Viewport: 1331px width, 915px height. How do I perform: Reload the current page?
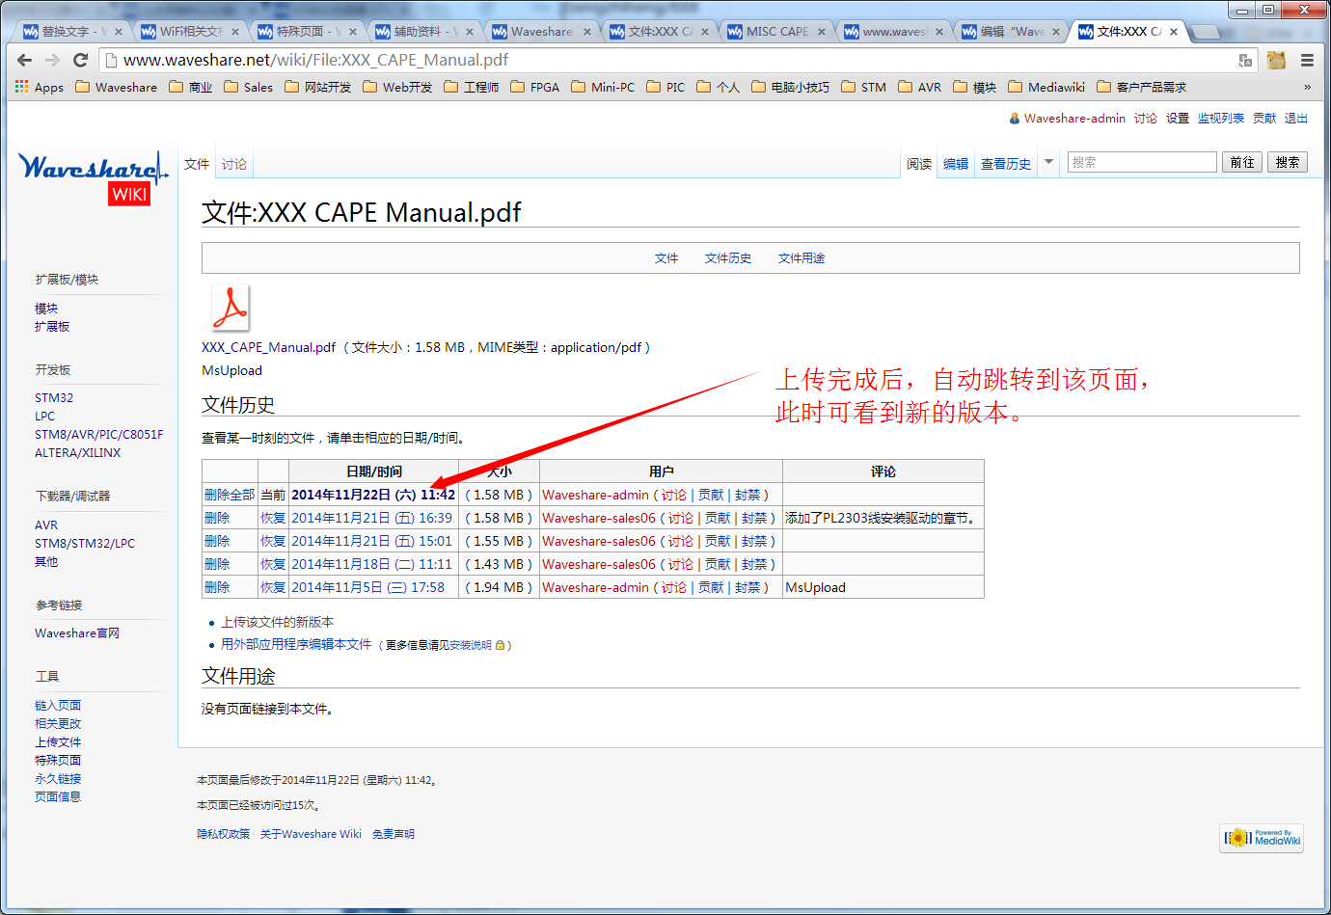81,60
